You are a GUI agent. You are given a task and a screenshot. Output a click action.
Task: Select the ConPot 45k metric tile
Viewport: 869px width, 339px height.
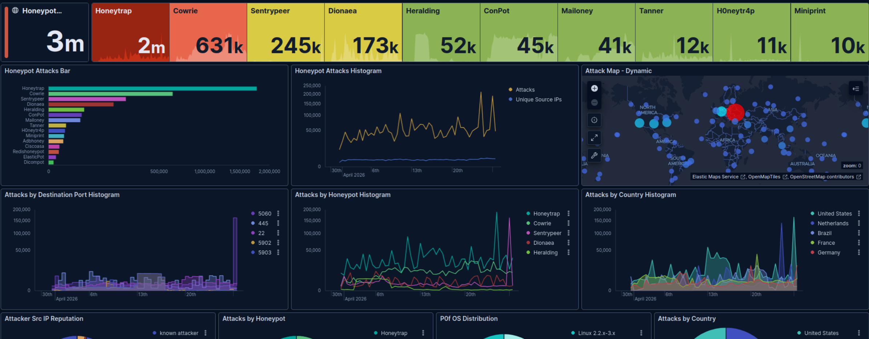519,32
